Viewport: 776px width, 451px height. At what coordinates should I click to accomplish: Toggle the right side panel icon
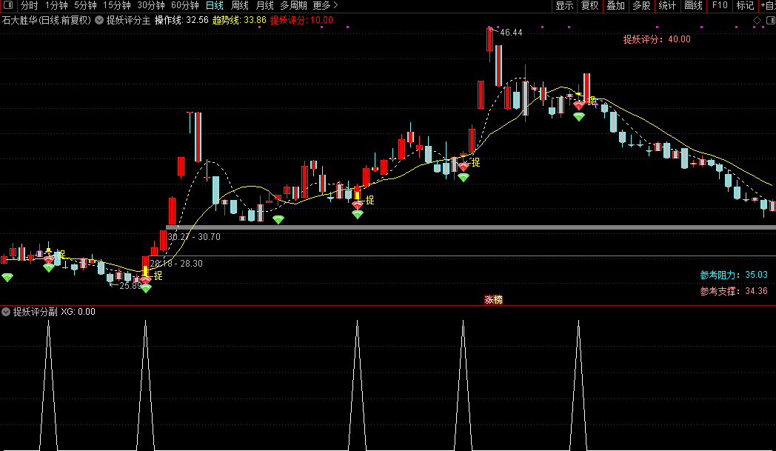point(771,20)
